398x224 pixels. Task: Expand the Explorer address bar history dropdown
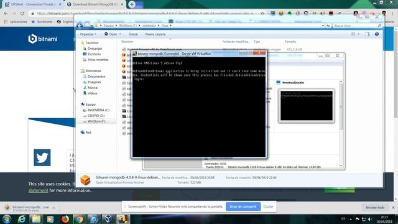[323, 26]
